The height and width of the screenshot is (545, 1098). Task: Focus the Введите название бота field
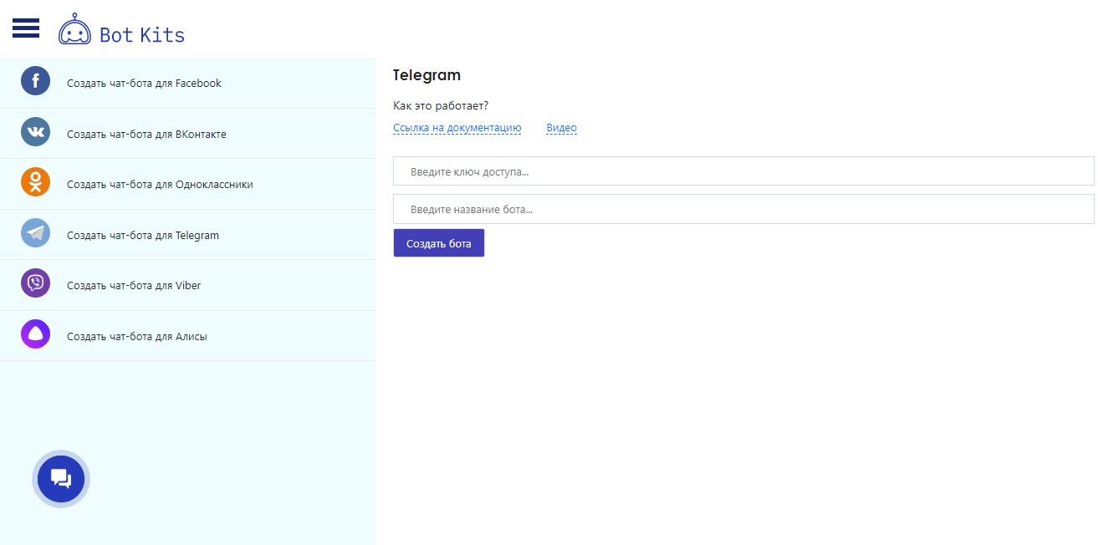[x=743, y=209]
